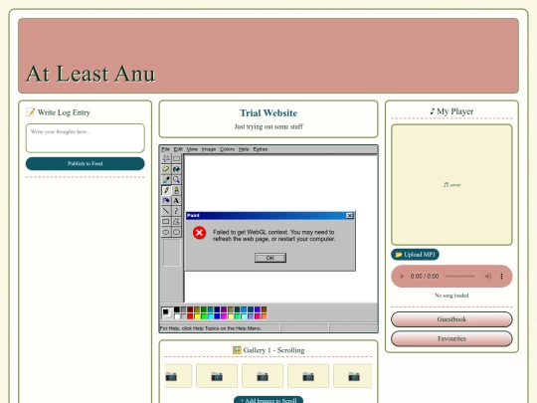The width and height of the screenshot is (537, 403).
Task: Select the Text tool marked A
Action: click(176, 200)
